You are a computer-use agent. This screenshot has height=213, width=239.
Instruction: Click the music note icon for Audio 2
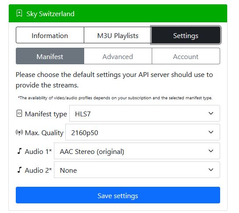pos(19,170)
